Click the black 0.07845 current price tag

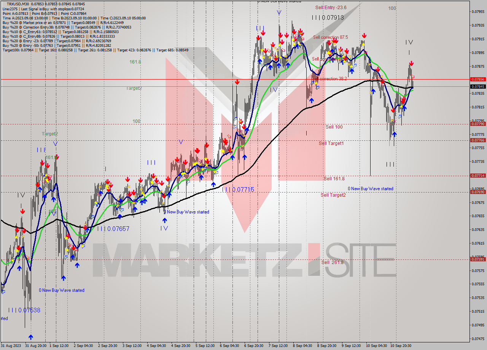point(478,86)
